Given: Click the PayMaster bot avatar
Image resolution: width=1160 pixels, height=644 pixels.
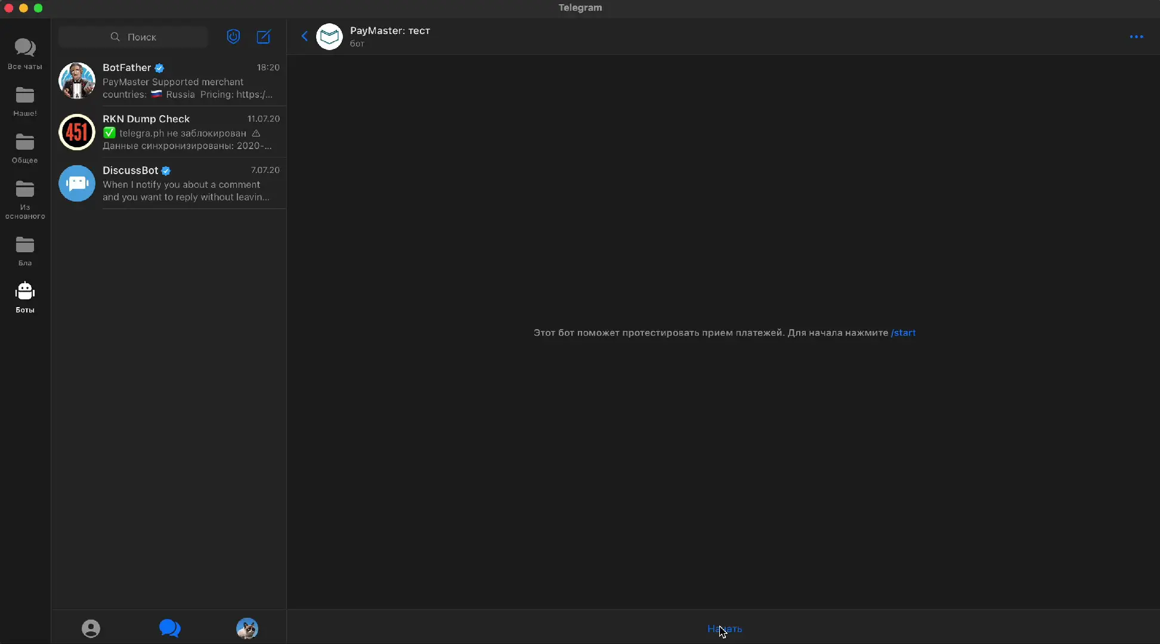Looking at the screenshot, I should tap(329, 37).
